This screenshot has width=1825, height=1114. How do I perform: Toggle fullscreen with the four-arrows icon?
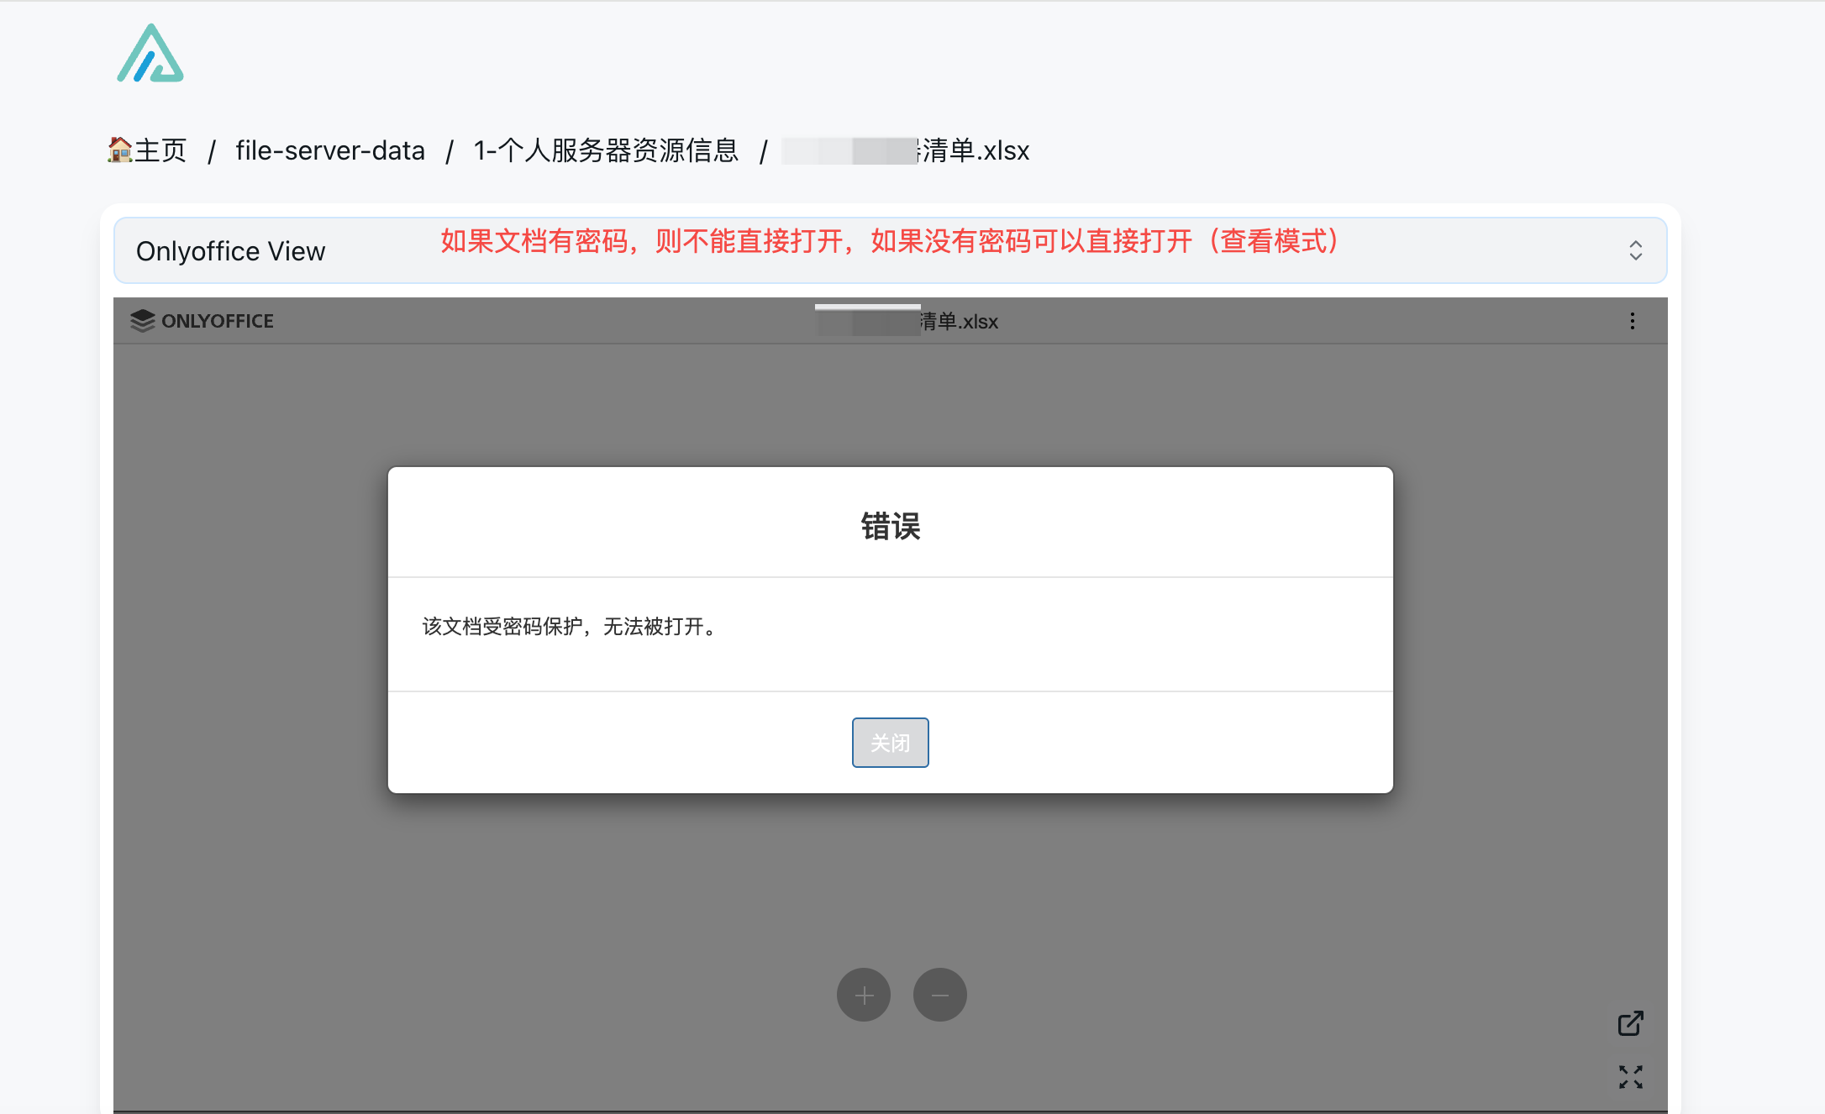click(1630, 1077)
